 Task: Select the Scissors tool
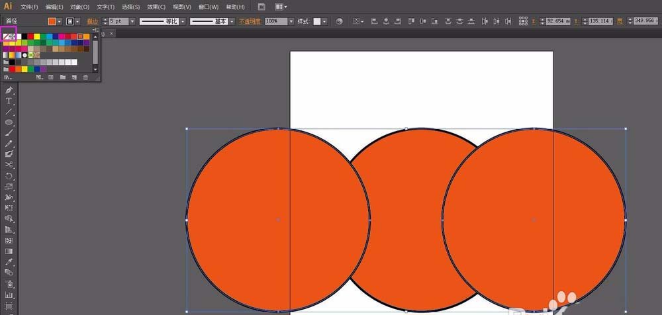point(9,165)
